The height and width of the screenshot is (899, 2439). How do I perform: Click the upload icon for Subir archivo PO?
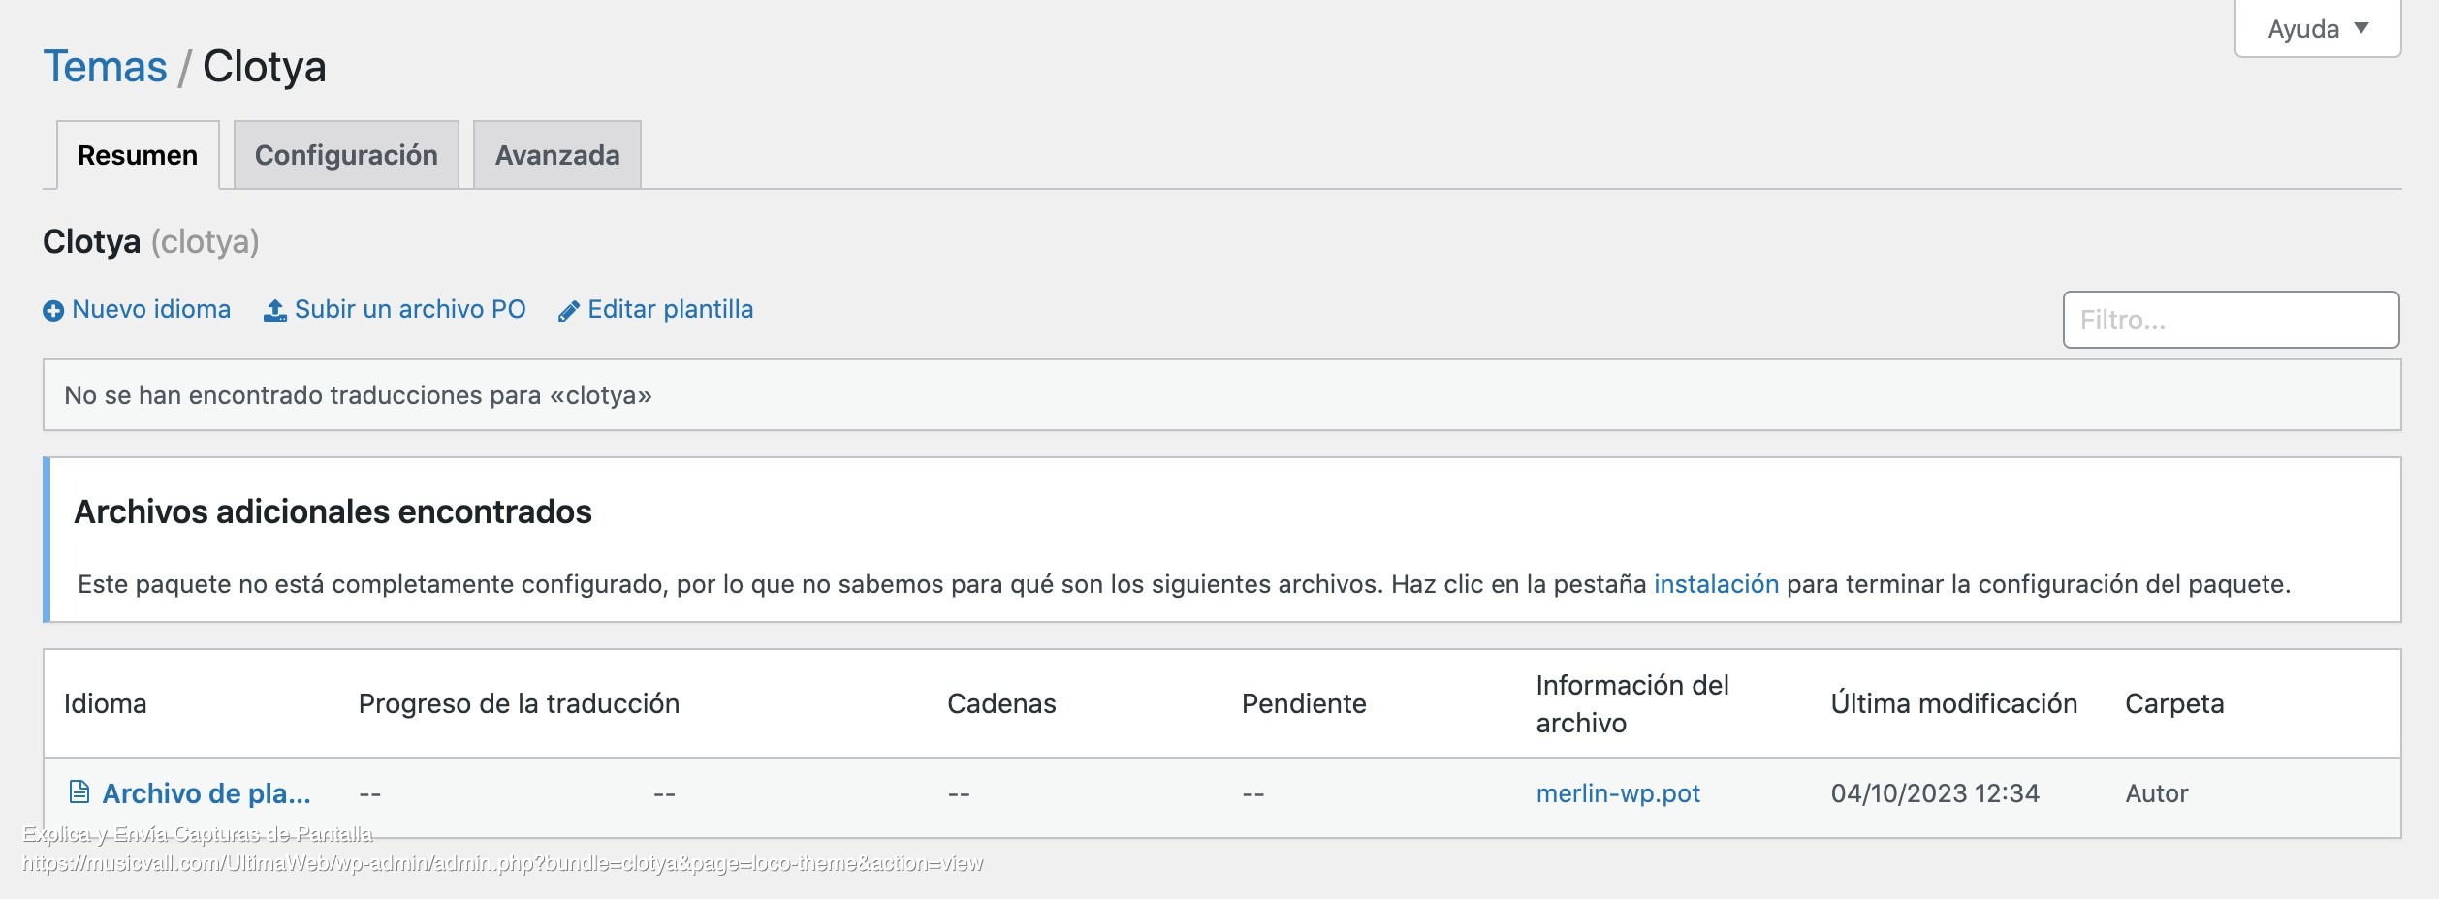[275, 310]
